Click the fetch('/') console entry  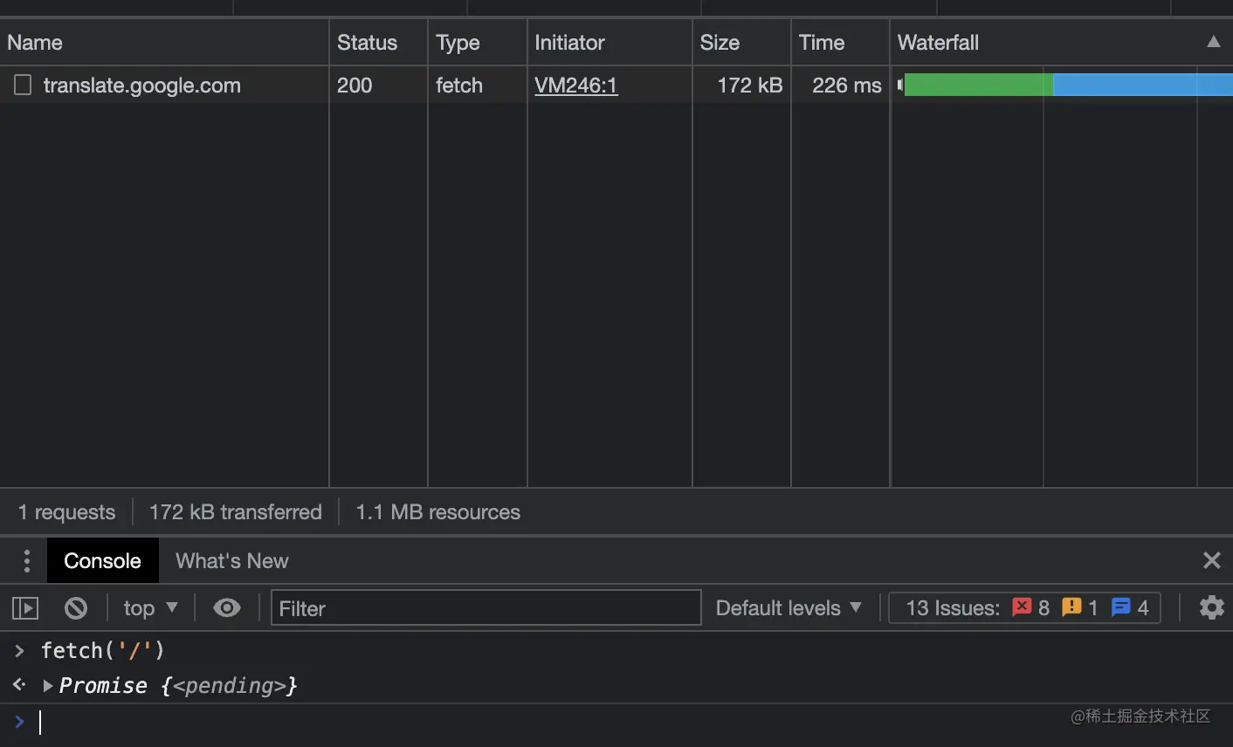click(x=102, y=650)
